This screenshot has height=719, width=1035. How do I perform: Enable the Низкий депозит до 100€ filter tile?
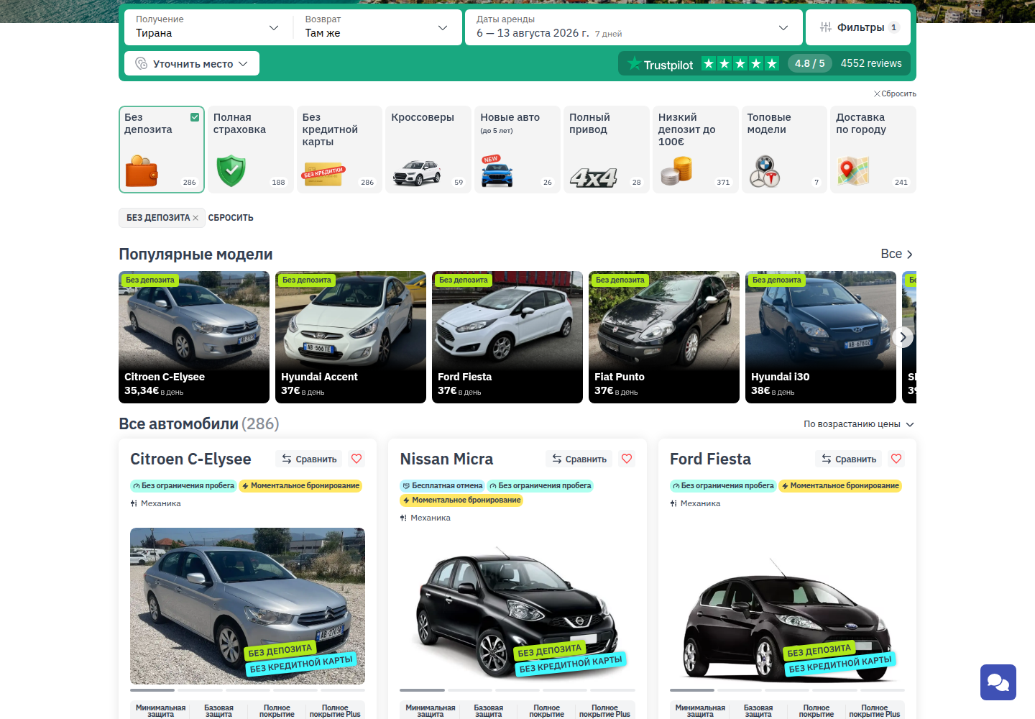point(696,150)
